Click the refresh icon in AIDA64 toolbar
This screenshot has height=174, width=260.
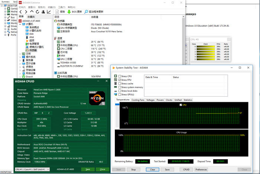37,11
